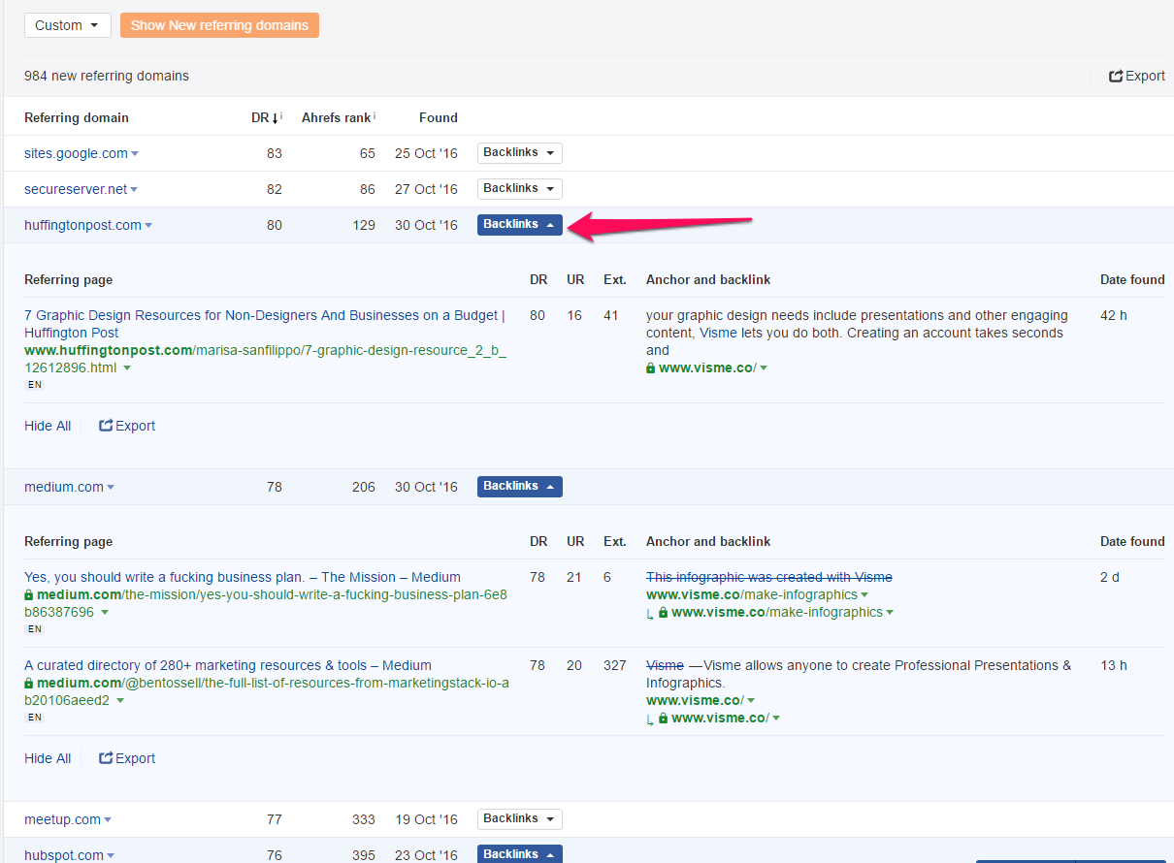Click Hide All under medium.com backlinks
Screen dimensions: 1174x863
click(x=48, y=758)
